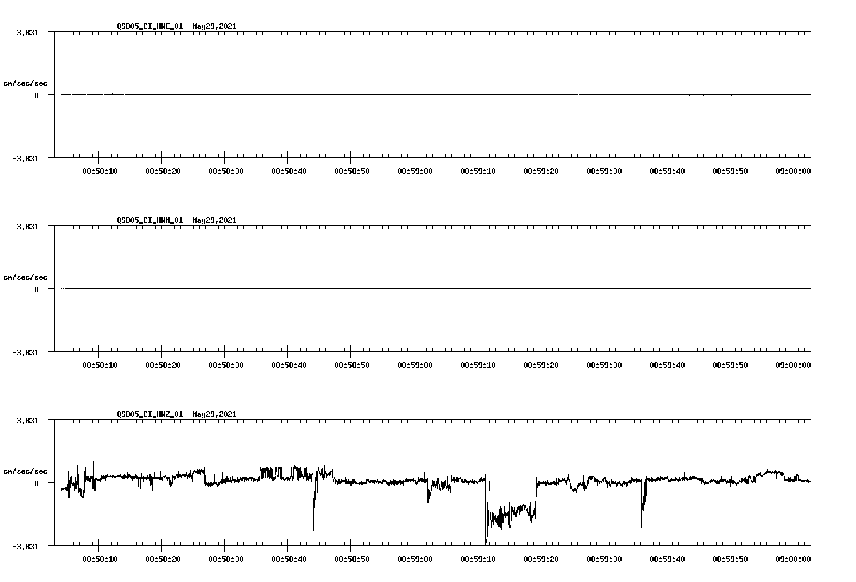Screen dimensions: 856x582
Task: Select the May29,2021 date on the top plot
Action: click(x=214, y=27)
